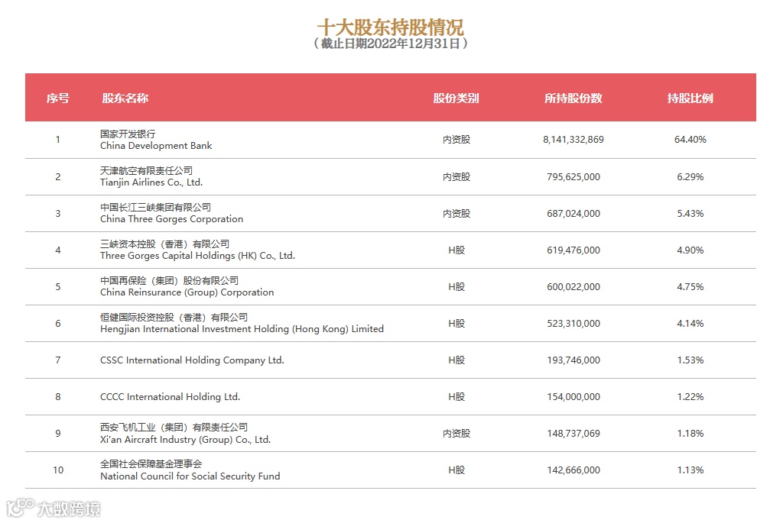Click 内资股 in China Development Bank row
770x523 pixels.
(x=456, y=140)
